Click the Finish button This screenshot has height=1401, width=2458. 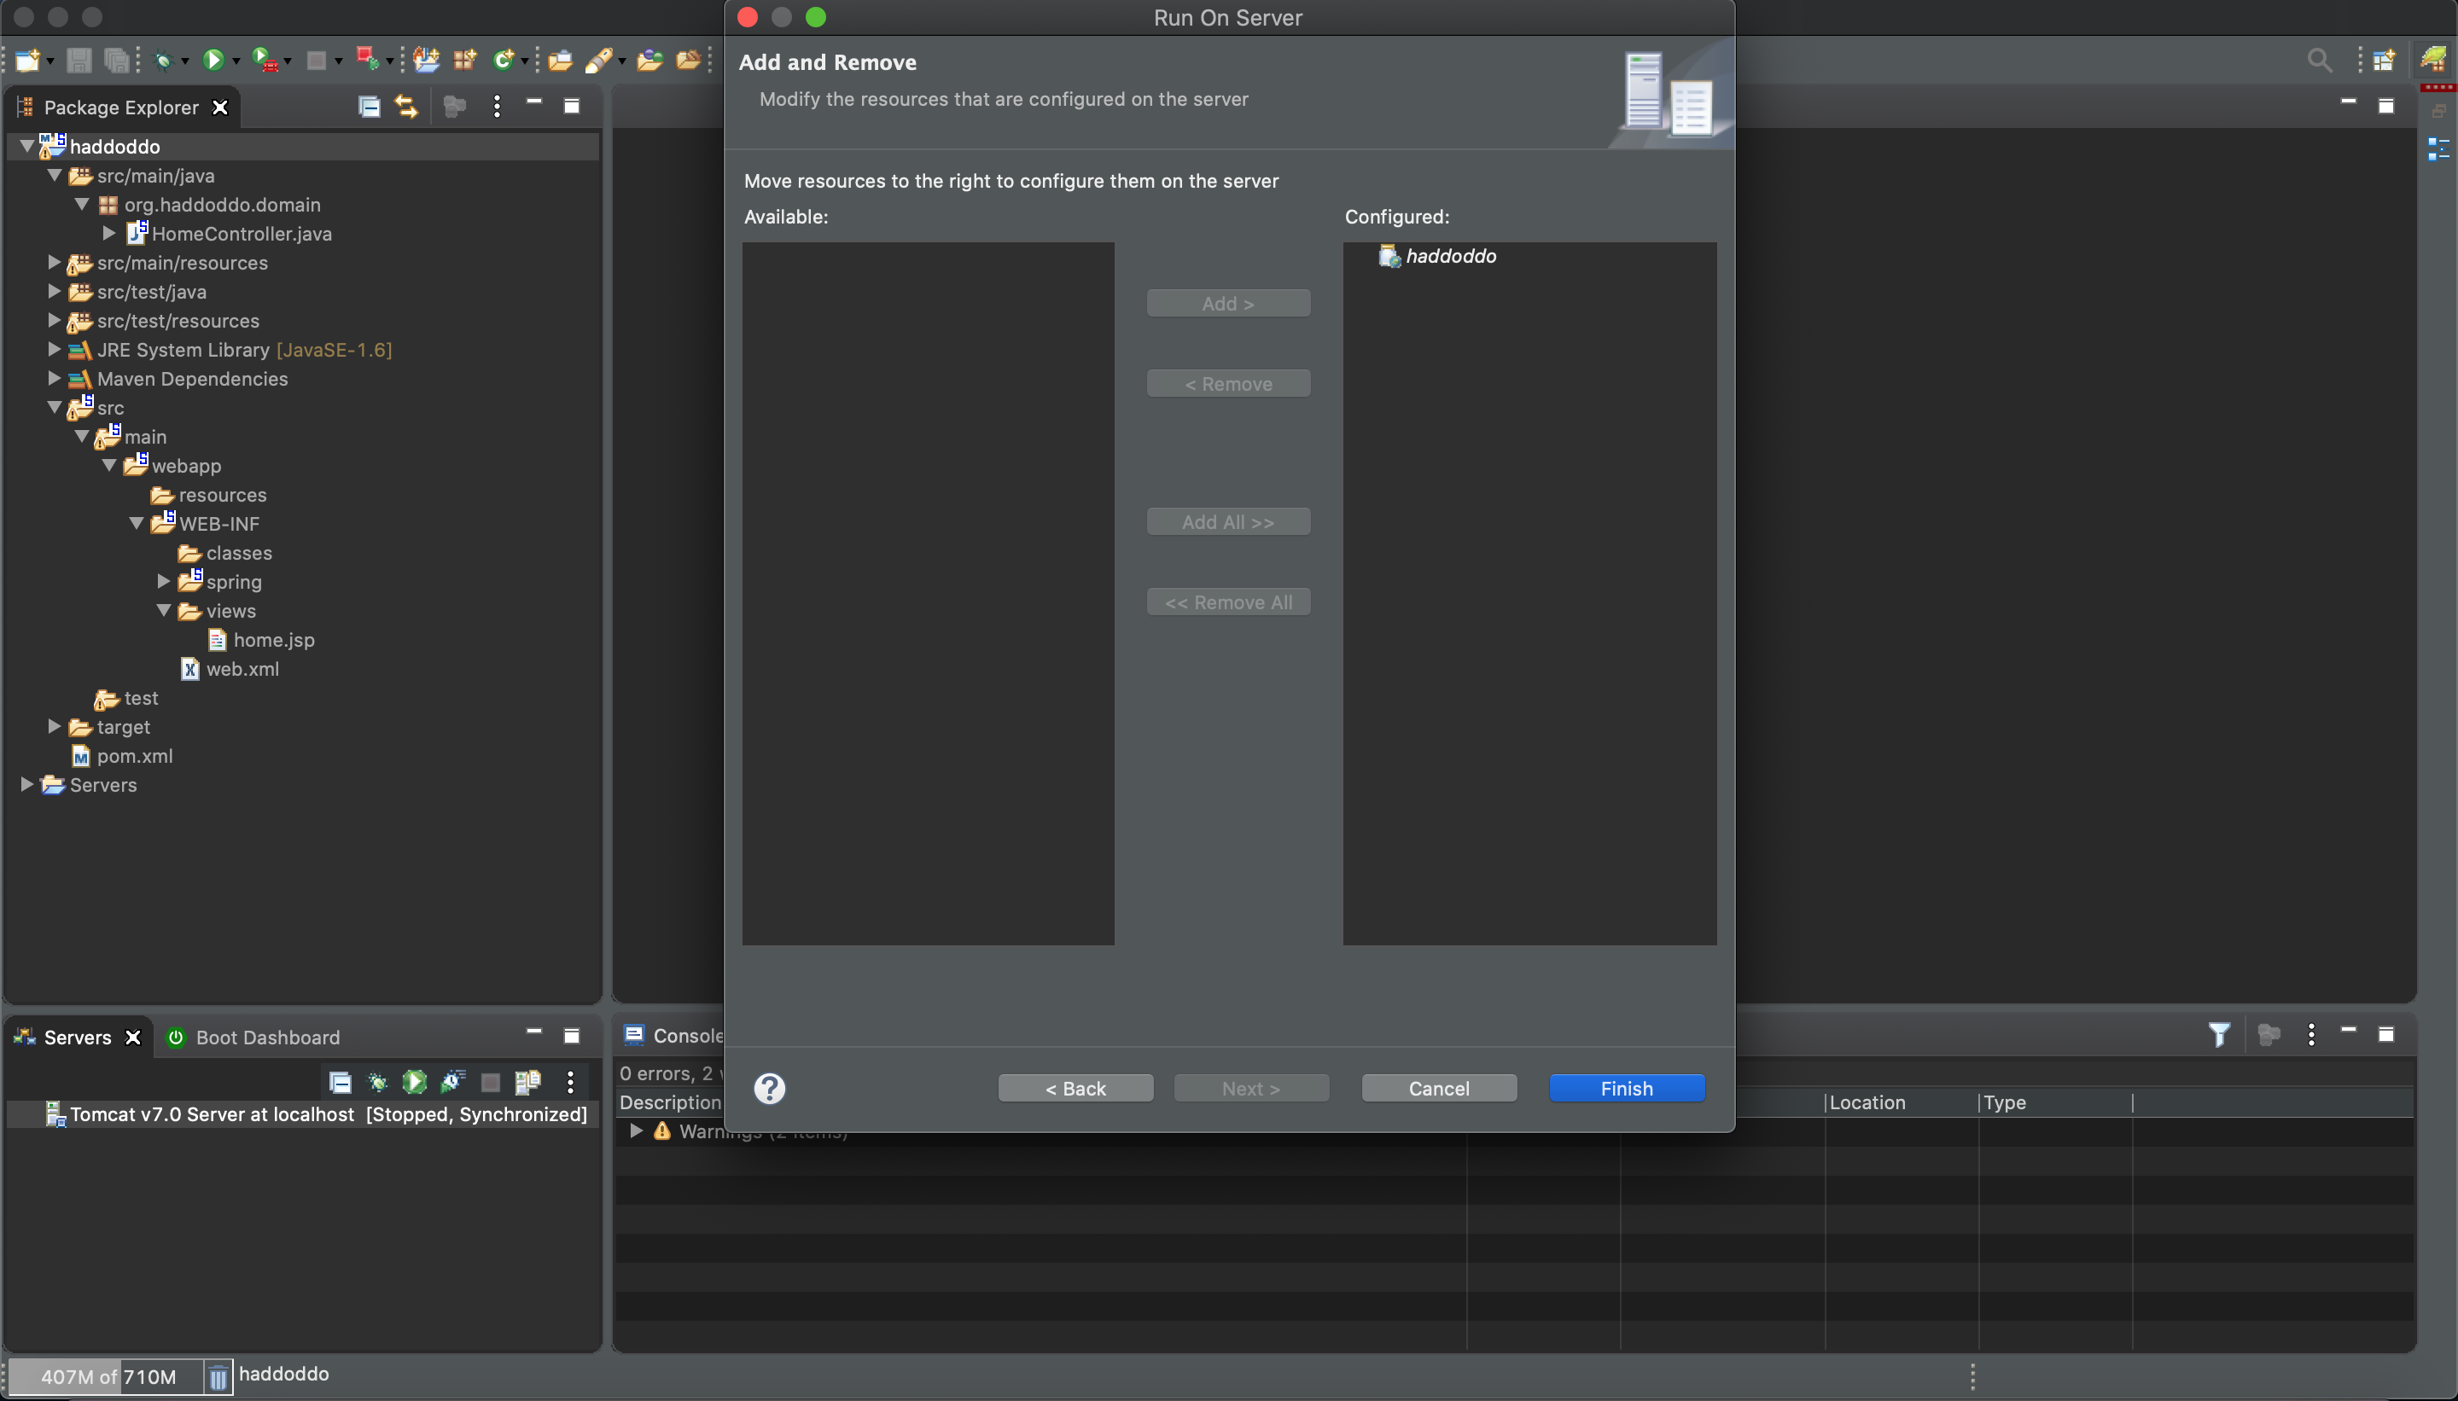[1627, 1088]
